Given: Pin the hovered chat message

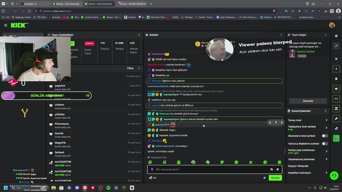Looking at the screenshot, I should click(276, 123).
